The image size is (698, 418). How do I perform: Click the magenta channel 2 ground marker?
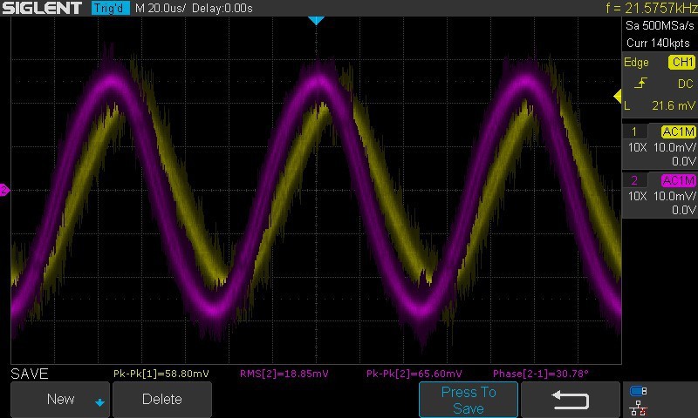tap(4, 190)
